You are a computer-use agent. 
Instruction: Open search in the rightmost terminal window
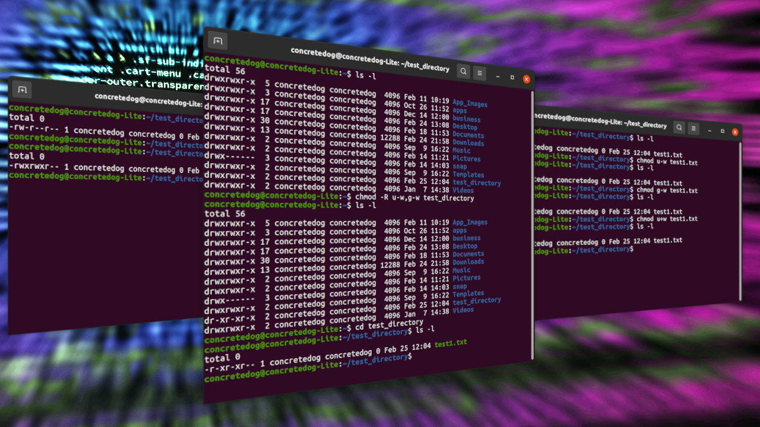coord(679,127)
